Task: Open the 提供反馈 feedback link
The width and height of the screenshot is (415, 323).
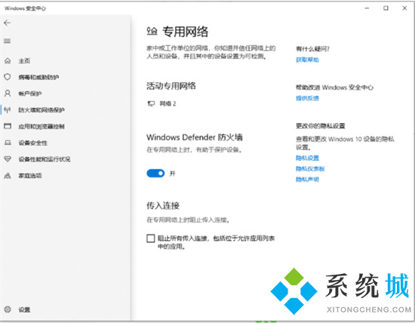Action: click(x=307, y=98)
